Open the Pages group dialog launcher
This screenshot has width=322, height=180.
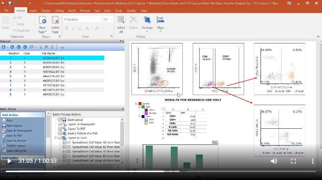(60, 37)
